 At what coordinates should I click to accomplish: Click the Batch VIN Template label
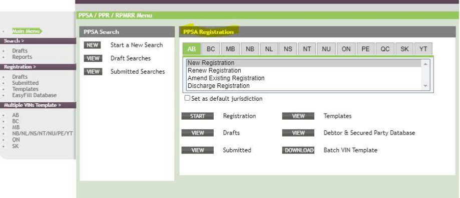tap(350, 150)
